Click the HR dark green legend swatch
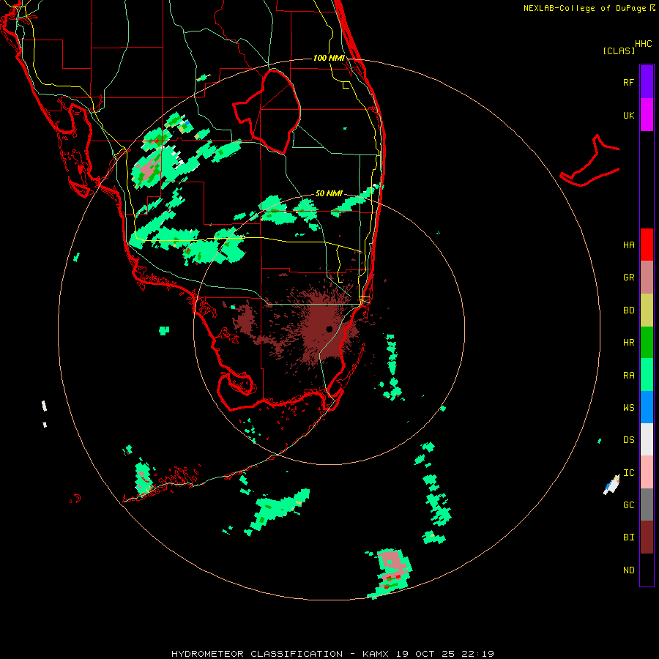The width and height of the screenshot is (659, 659). [647, 342]
